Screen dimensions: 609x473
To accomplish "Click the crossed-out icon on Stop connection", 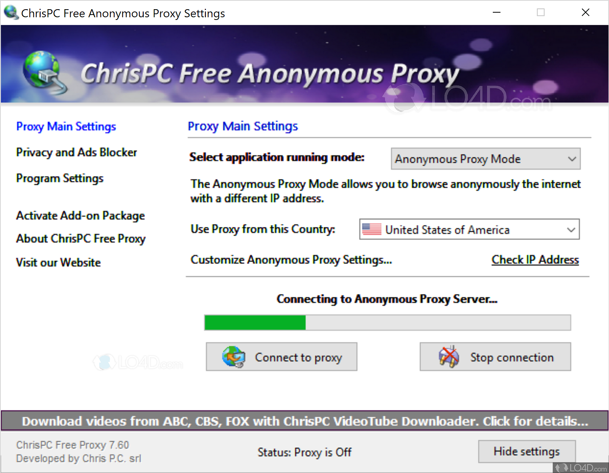I will (x=449, y=356).
